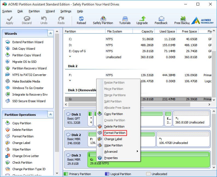
Task: Click Change Label in Partition Operations panel
Action: (18, 143)
